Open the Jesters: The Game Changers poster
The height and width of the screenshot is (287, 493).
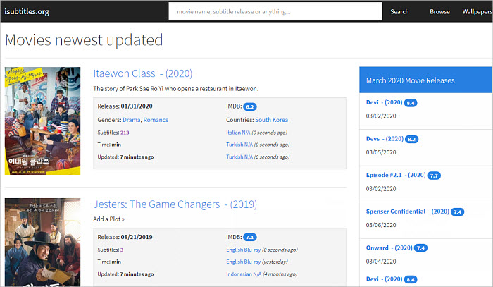pyautogui.click(x=42, y=243)
